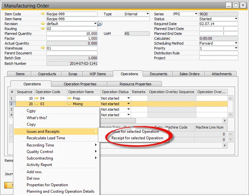249x195 pixels.
Task: Expand Operation Status dropdown for Prep row
Action: tap(128, 98)
